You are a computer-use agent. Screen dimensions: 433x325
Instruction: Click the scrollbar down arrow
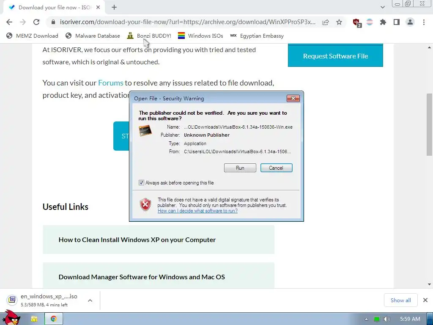tap(430, 284)
